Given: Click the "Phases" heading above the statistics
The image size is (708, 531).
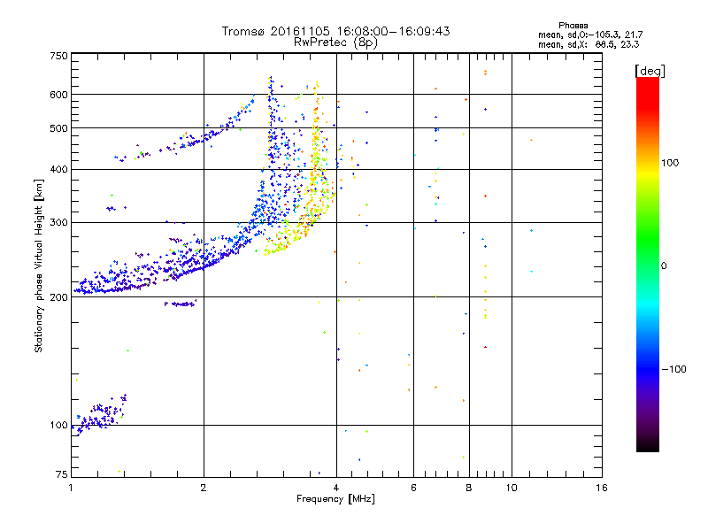Looking at the screenshot, I should click(573, 26).
